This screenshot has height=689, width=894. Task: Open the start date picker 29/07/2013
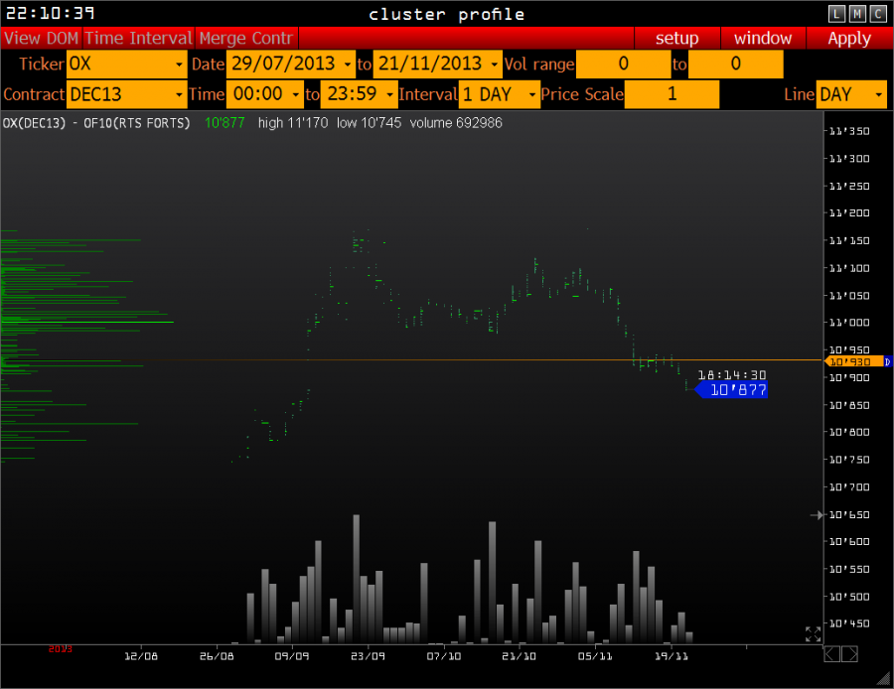[x=290, y=65]
